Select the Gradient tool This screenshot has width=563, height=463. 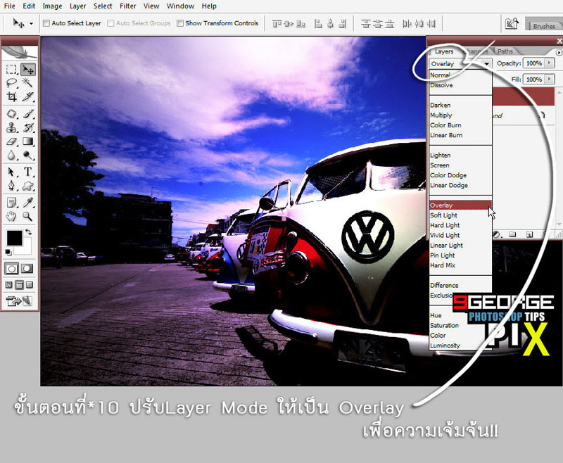click(27, 141)
